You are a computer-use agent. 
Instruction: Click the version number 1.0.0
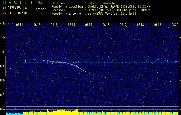(39, 3)
